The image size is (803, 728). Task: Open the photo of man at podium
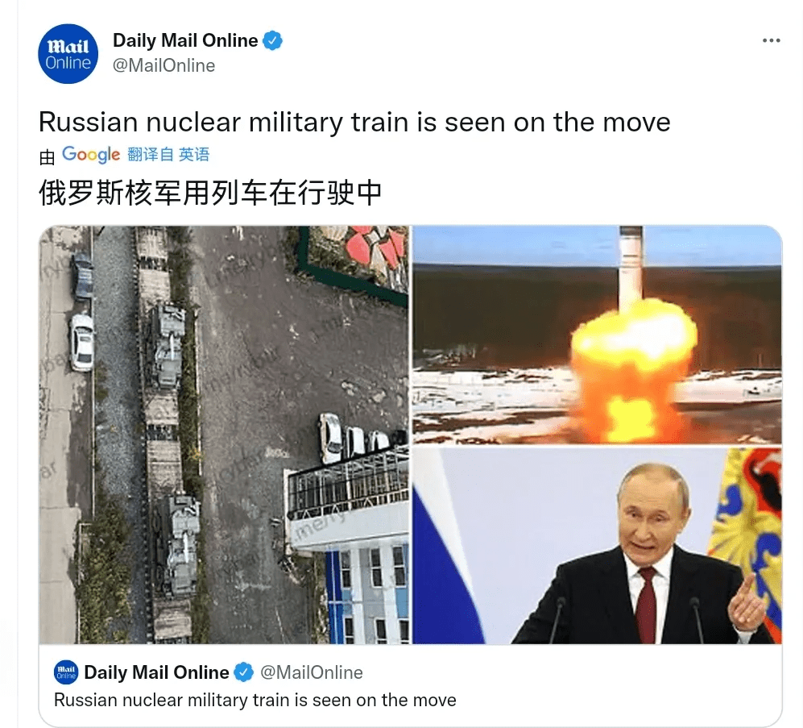click(597, 546)
